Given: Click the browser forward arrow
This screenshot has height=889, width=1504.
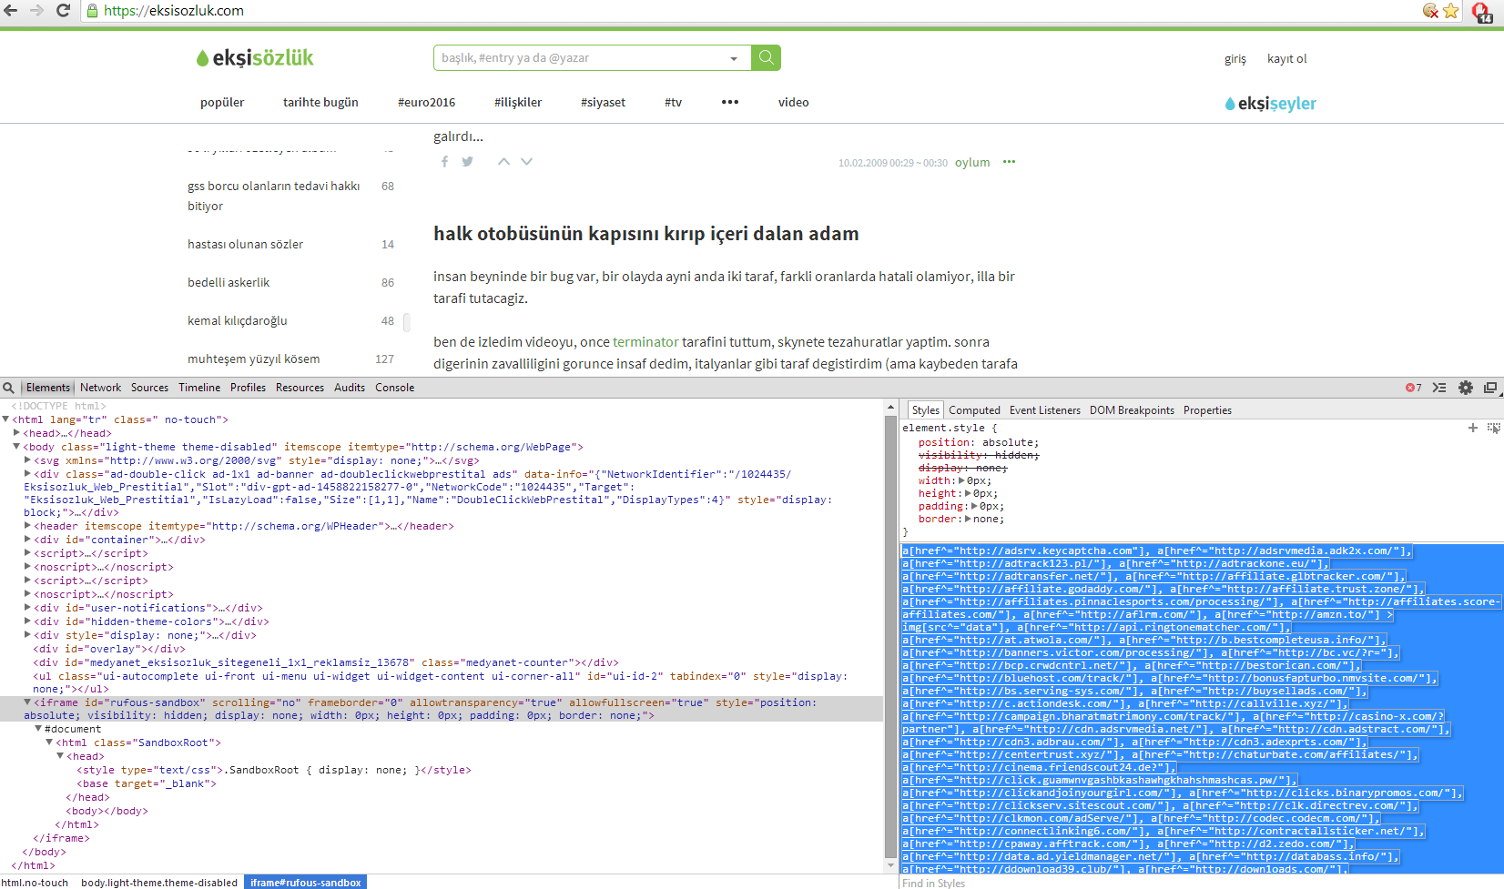Looking at the screenshot, I should pos(36,11).
